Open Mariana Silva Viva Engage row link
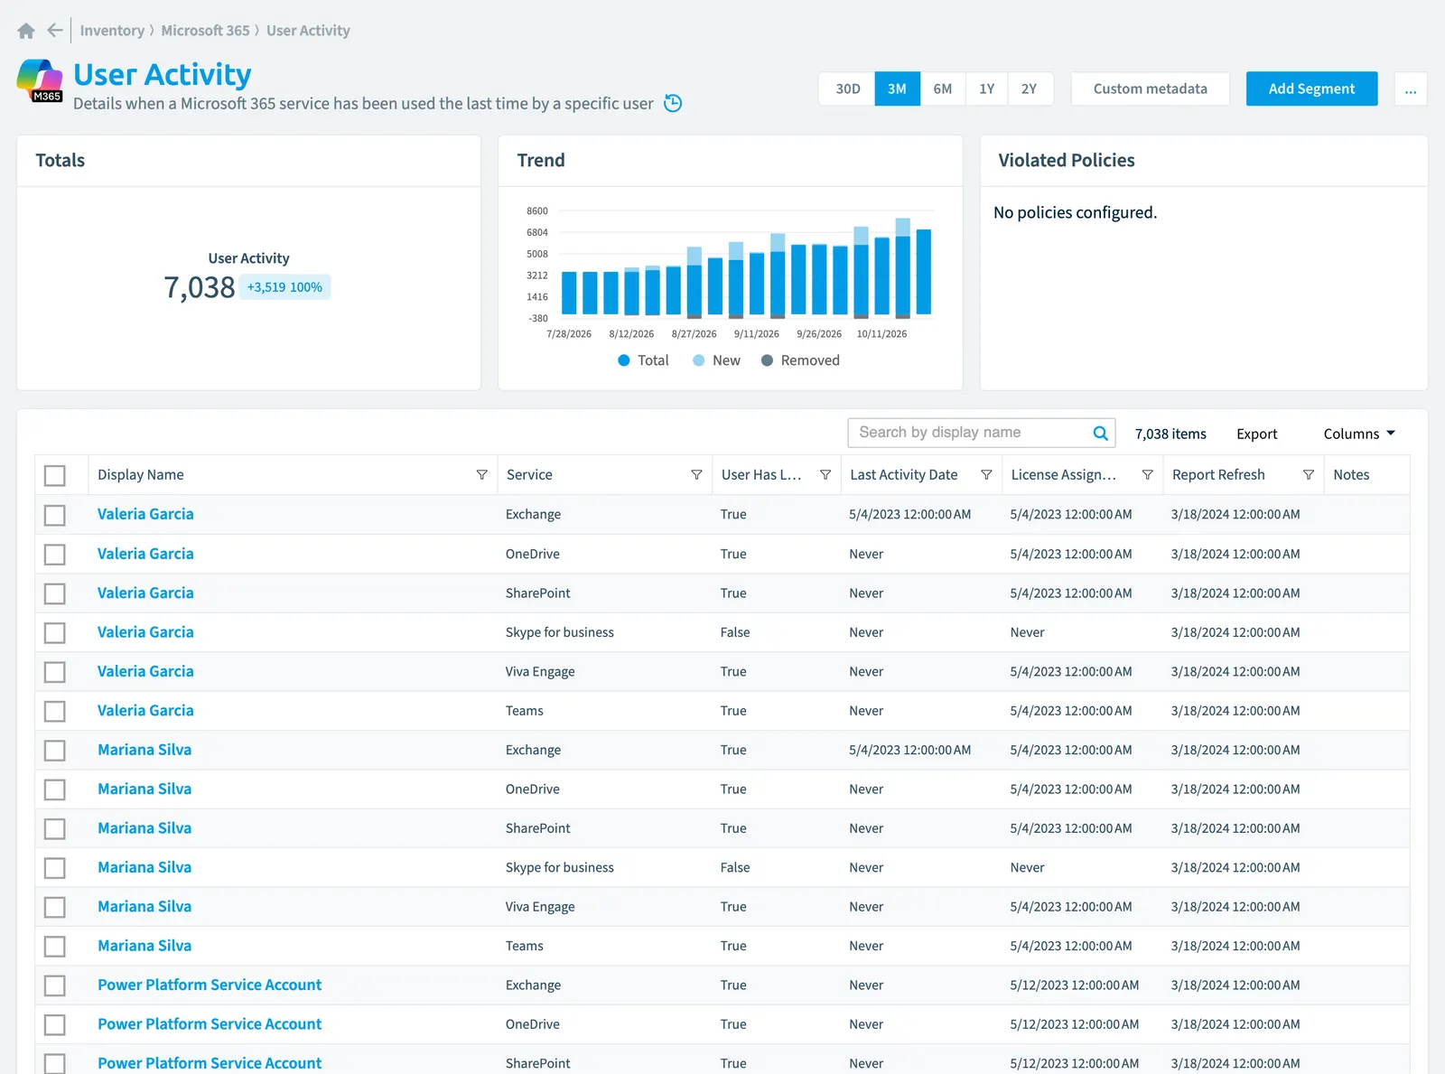1445x1074 pixels. [x=144, y=906]
